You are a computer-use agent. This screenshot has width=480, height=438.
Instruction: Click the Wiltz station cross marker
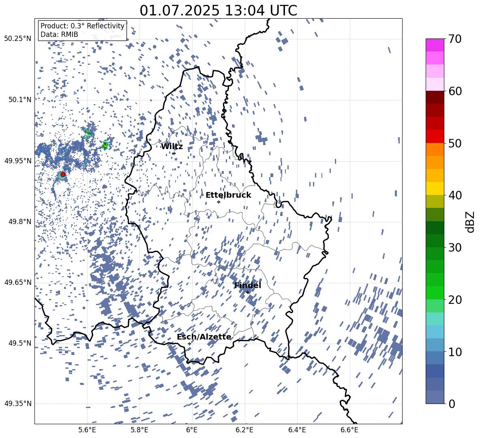[174, 153]
